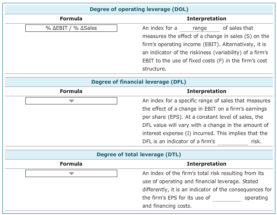This screenshot has width=277, height=215.
Task: Click the DOL interpretation line starting 'measures the effect'
Action: [206, 36]
